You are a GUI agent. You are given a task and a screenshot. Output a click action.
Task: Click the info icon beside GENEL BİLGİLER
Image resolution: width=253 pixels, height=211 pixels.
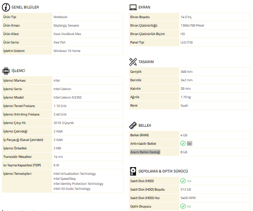(6, 7)
